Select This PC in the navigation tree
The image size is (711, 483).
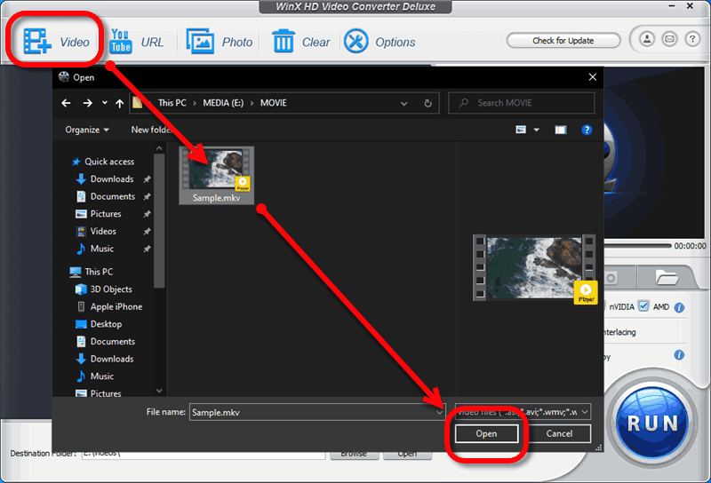coord(92,272)
